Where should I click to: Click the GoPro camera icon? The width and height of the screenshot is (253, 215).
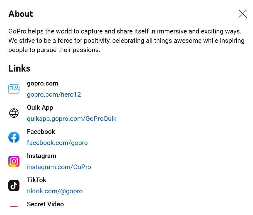(x=14, y=89)
